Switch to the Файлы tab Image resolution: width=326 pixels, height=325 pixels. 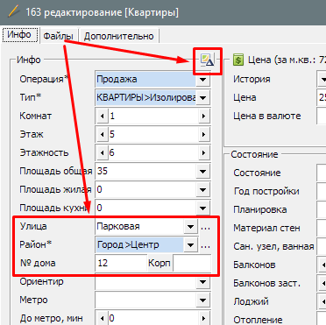click(x=59, y=36)
